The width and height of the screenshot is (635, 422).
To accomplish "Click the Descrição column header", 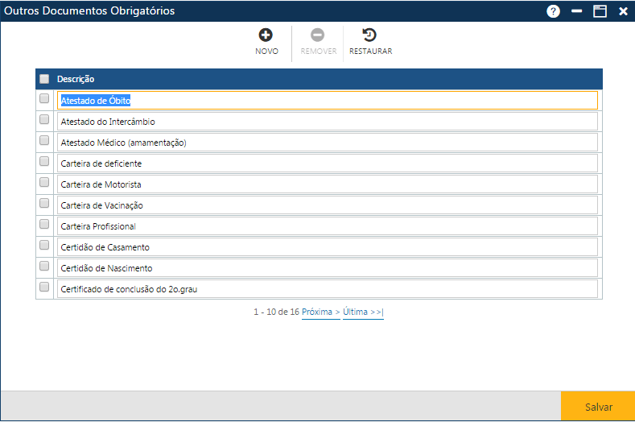I will point(76,79).
